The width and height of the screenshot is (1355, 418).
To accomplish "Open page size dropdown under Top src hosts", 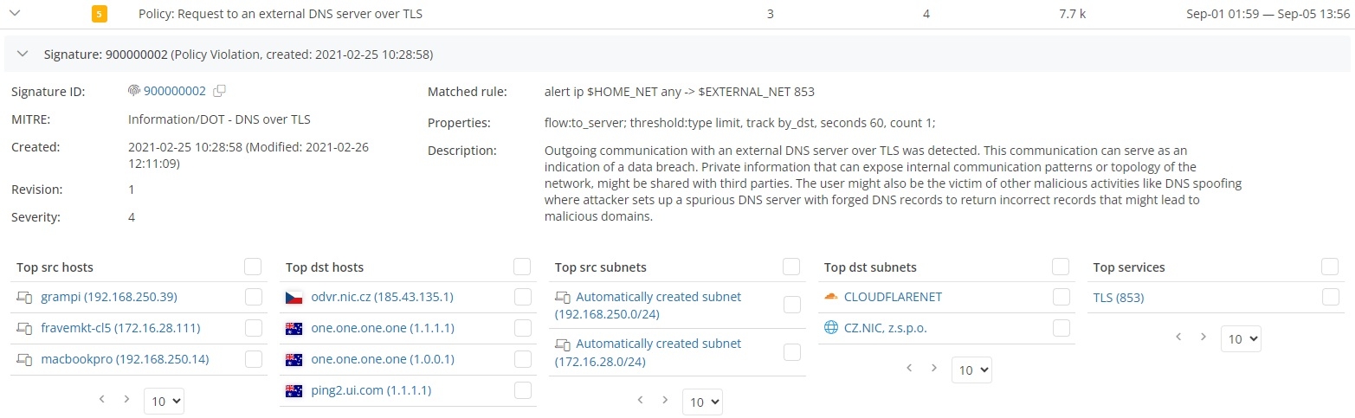I will tap(164, 400).
